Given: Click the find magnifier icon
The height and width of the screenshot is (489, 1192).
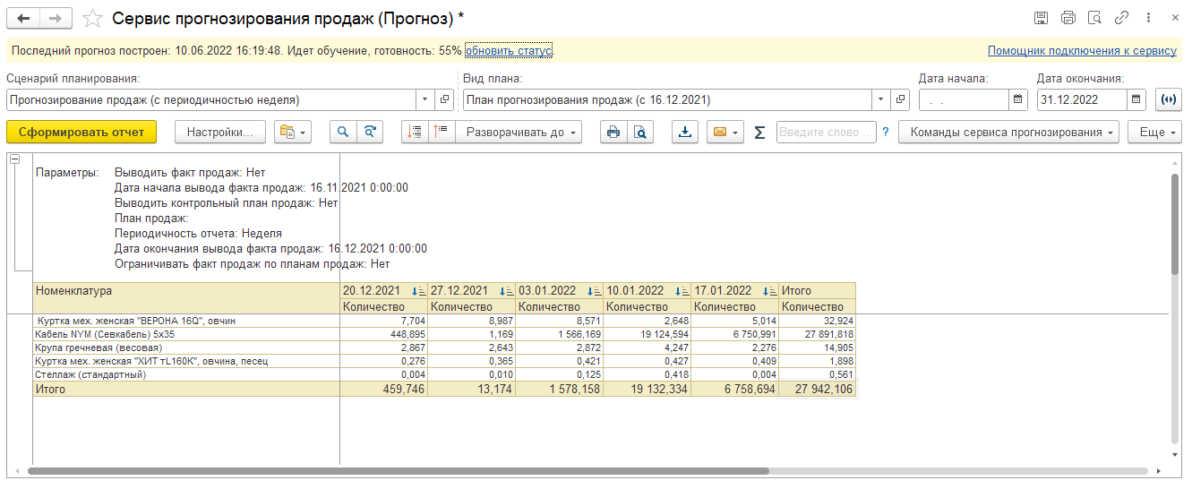Looking at the screenshot, I should pos(343,132).
